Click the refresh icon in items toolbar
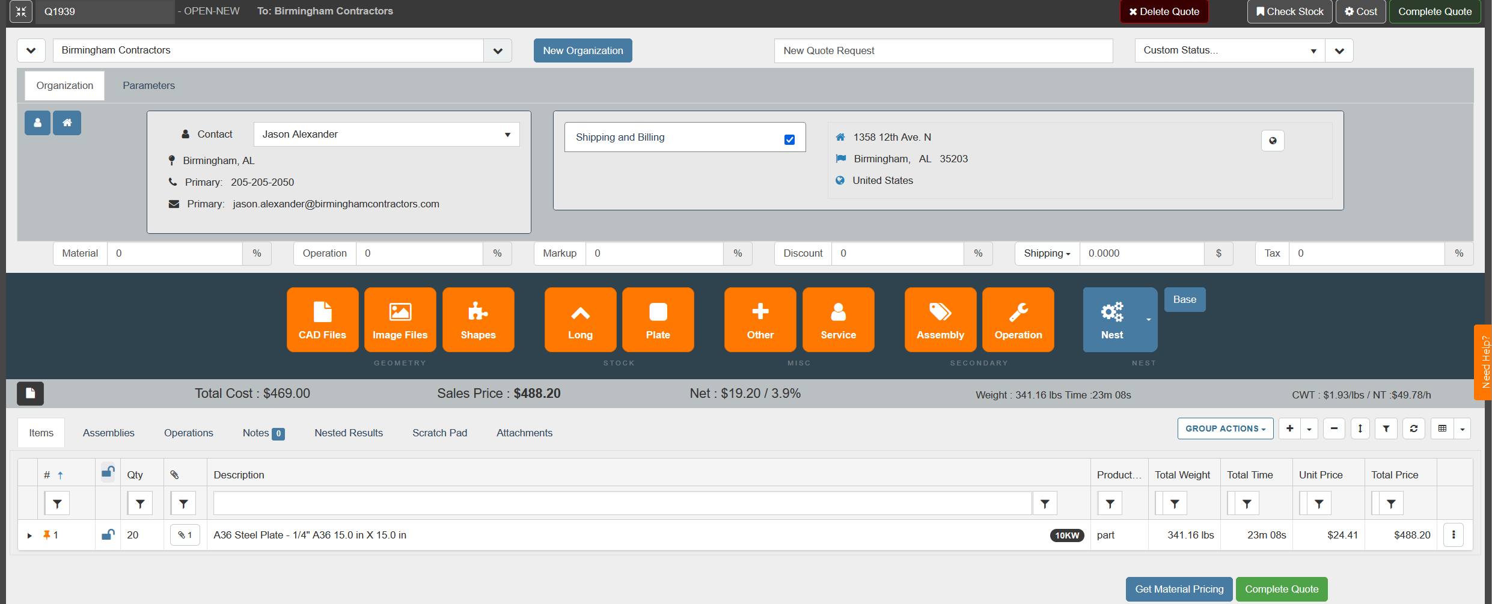 [x=1413, y=429]
